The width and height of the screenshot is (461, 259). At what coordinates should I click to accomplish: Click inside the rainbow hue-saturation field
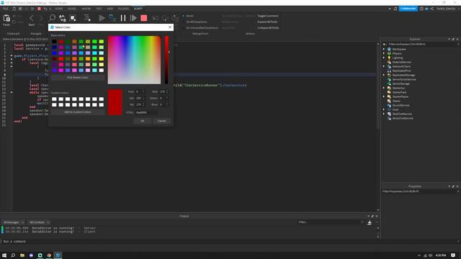point(134,60)
